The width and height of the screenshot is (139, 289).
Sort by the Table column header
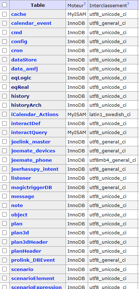(x=38, y=5)
